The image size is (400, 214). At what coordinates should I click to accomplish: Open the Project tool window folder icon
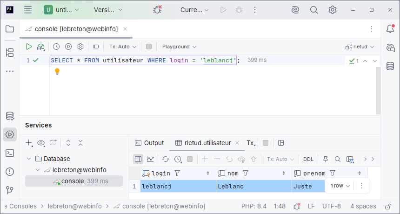(10, 29)
